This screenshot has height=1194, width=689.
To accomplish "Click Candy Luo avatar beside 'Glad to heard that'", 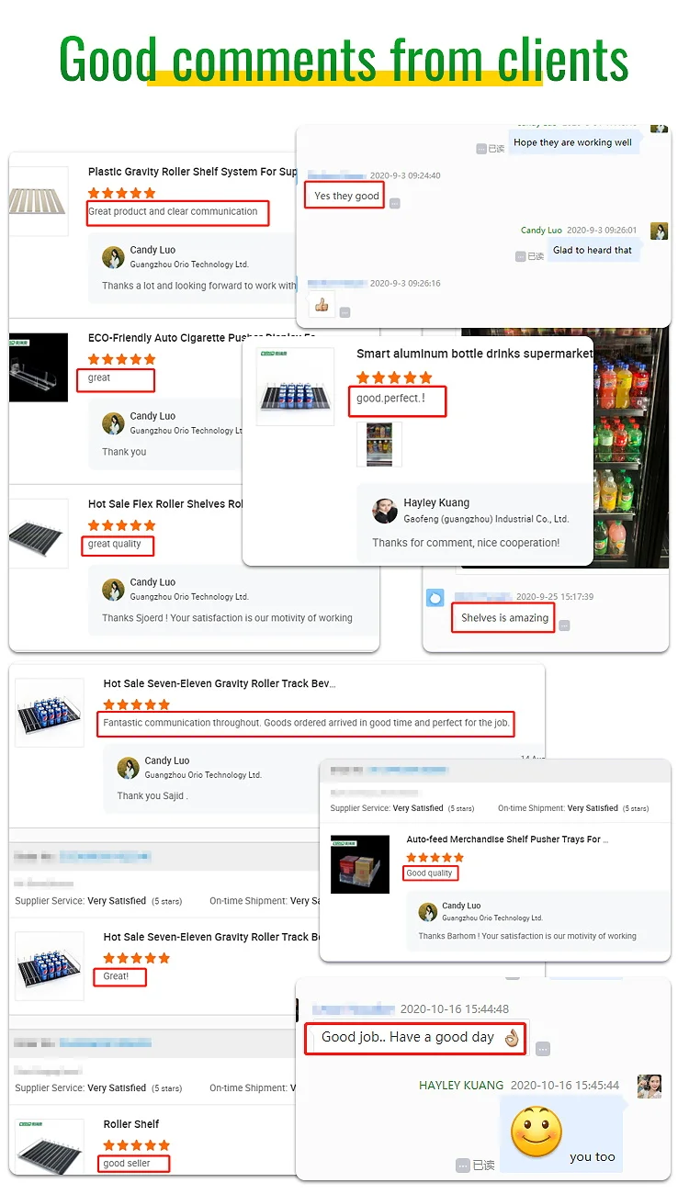I will tap(659, 231).
